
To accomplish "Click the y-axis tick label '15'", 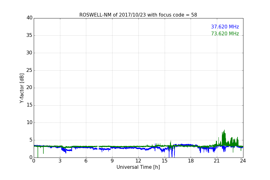I will click(29, 105).
